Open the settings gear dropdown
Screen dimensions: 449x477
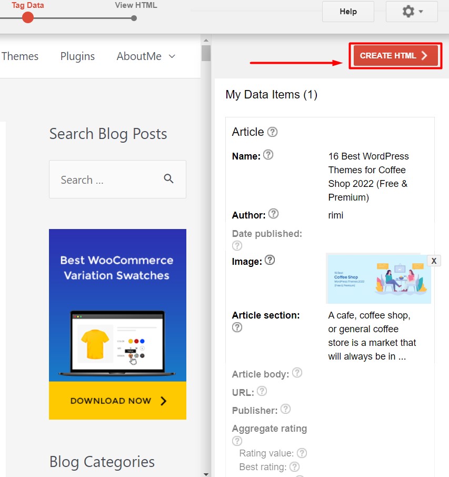coord(412,12)
